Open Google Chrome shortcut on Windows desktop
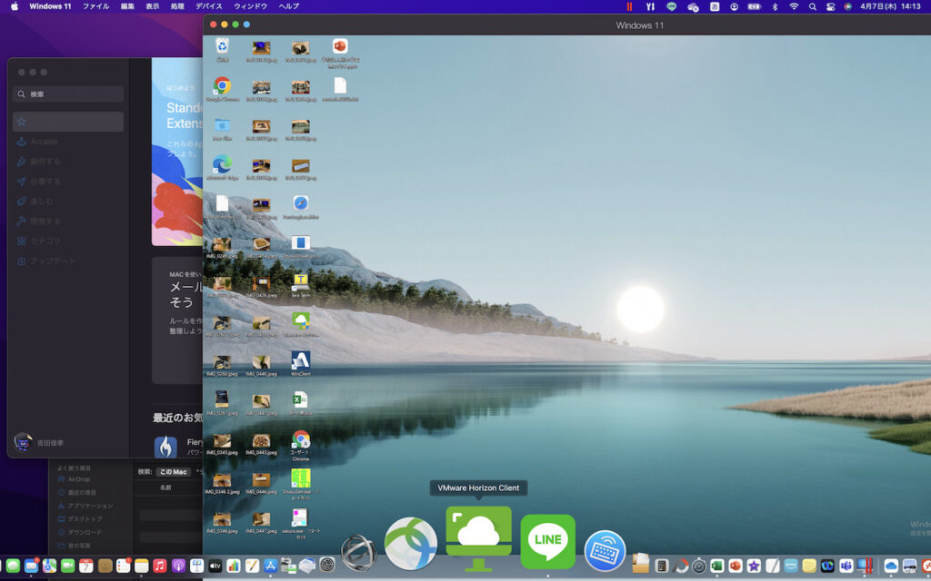This screenshot has width=931, height=581. (222, 86)
